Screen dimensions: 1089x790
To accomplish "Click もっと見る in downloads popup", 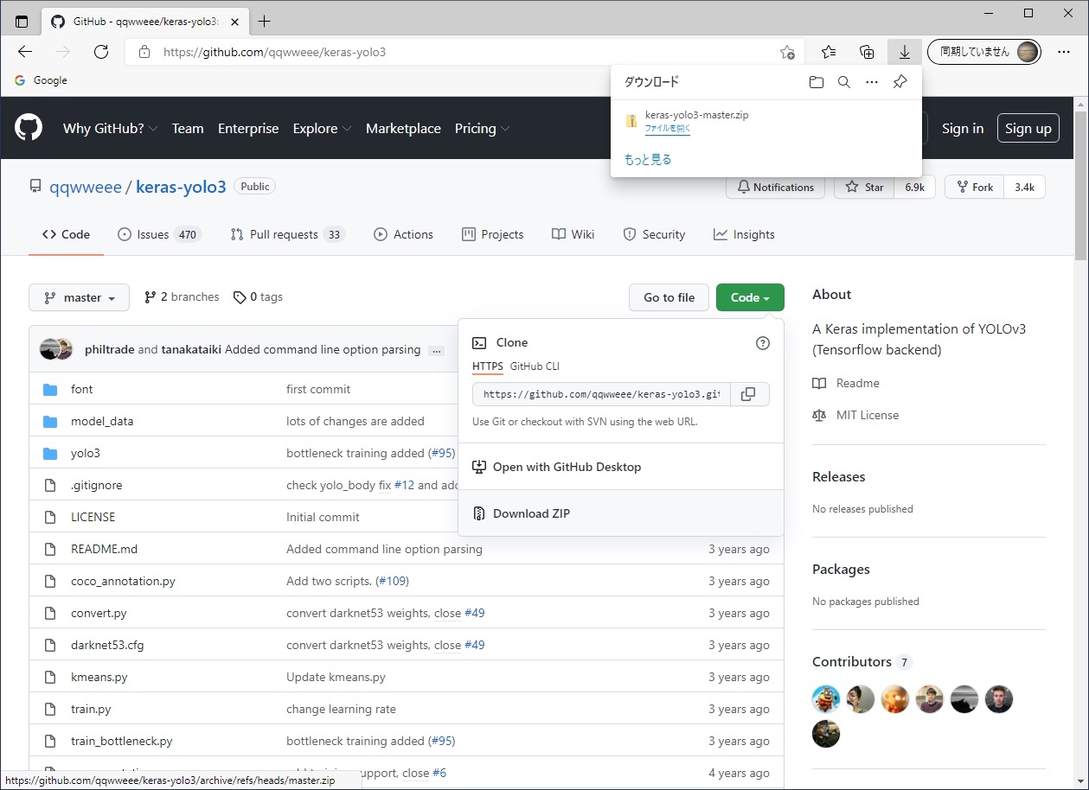I will coord(648,160).
